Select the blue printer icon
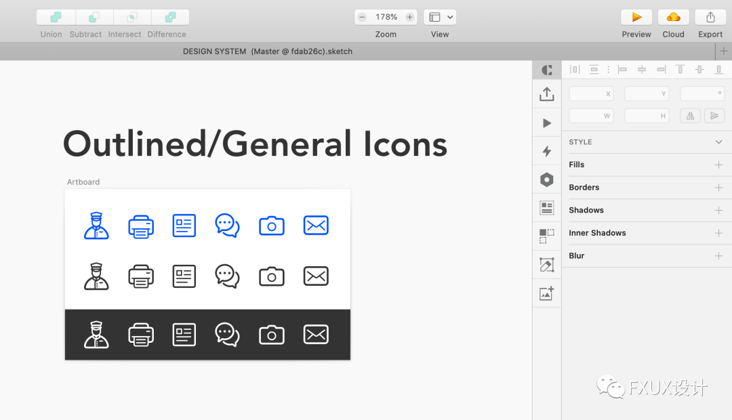732x420 pixels. (141, 226)
